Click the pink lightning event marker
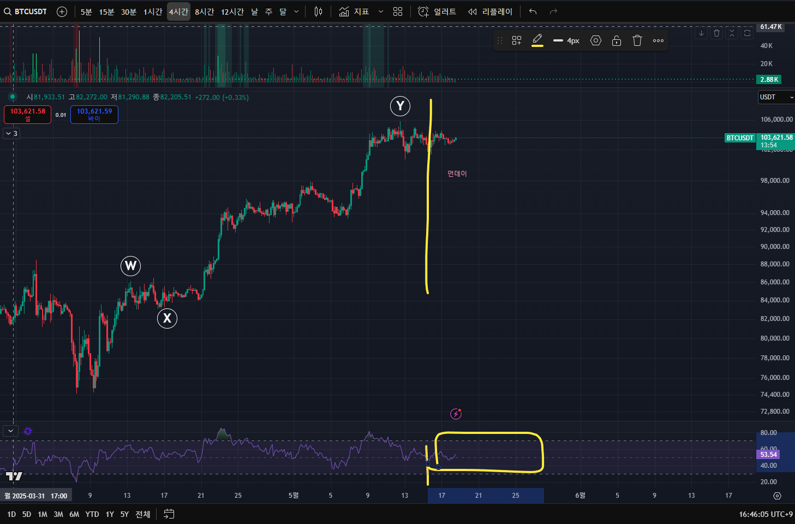Image resolution: width=795 pixels, height=524 pixels. pyautogui.click(x=456, y=414)
